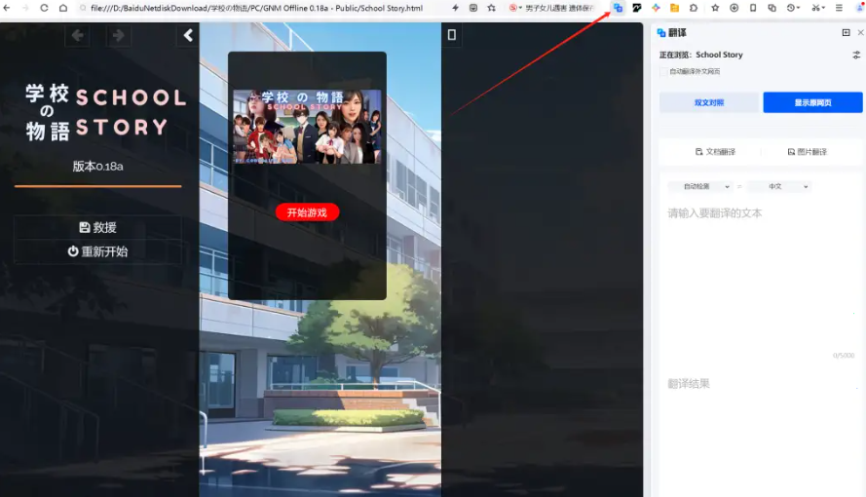Viewport: 866px width, 497px height.
Task: Click the translate extension icon in toolbar
Action: tap(618, 8)
